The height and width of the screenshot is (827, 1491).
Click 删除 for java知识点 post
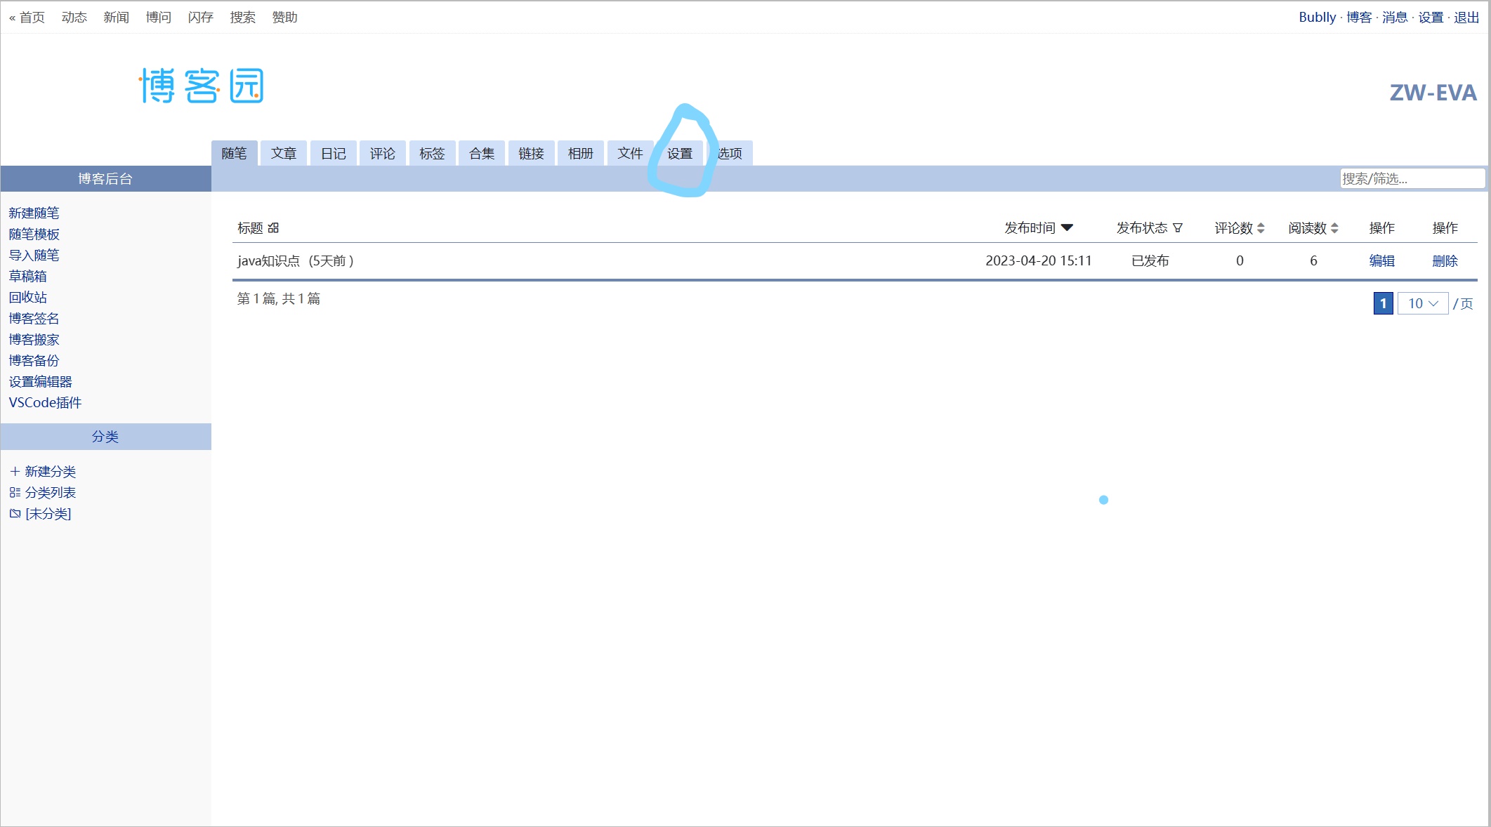pyautogui.click(x=1445, y=260)
